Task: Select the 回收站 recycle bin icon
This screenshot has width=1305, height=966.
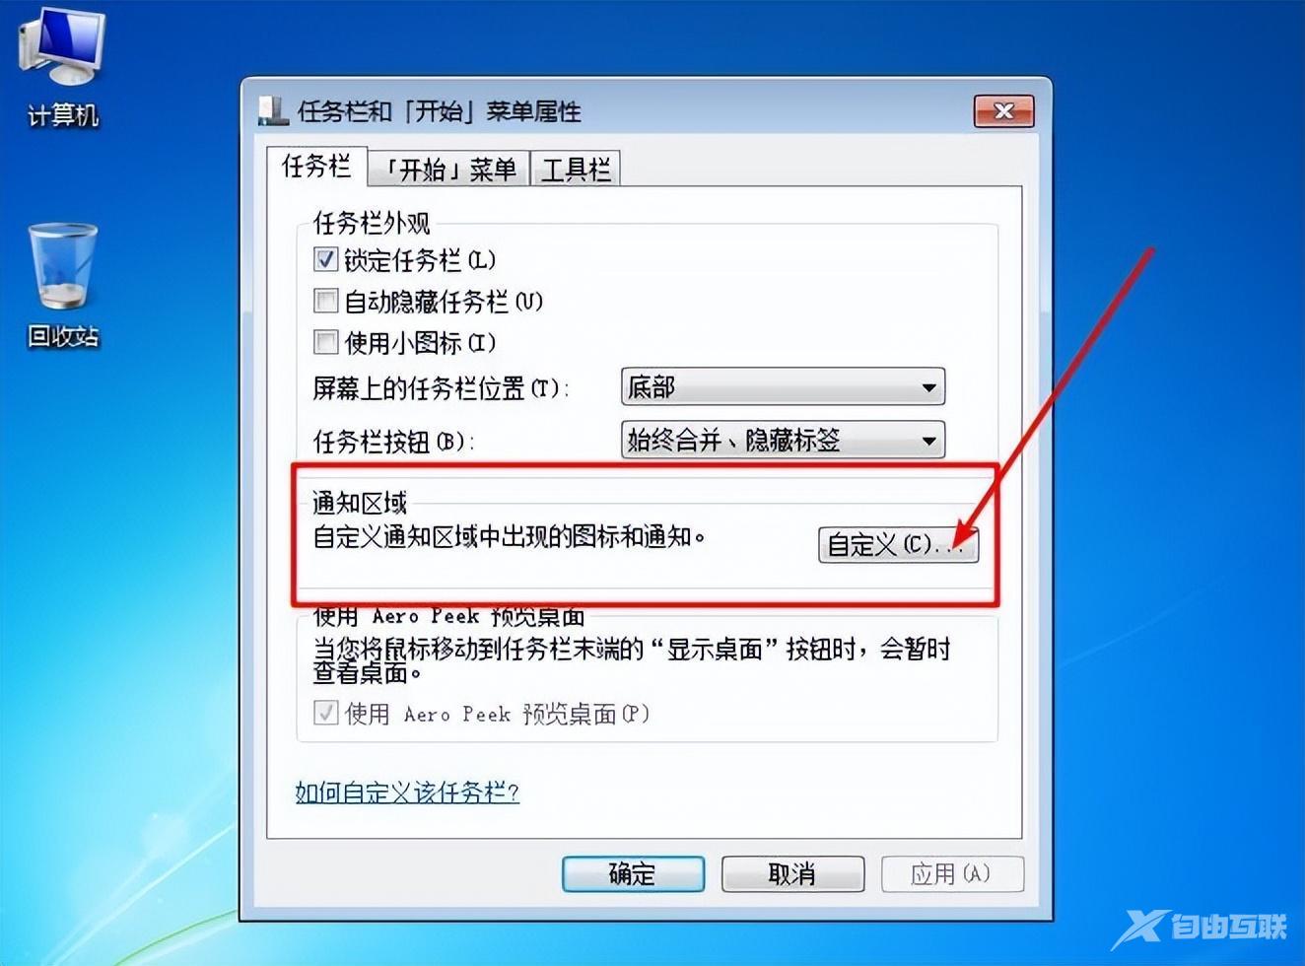Action: click(63, 286)
